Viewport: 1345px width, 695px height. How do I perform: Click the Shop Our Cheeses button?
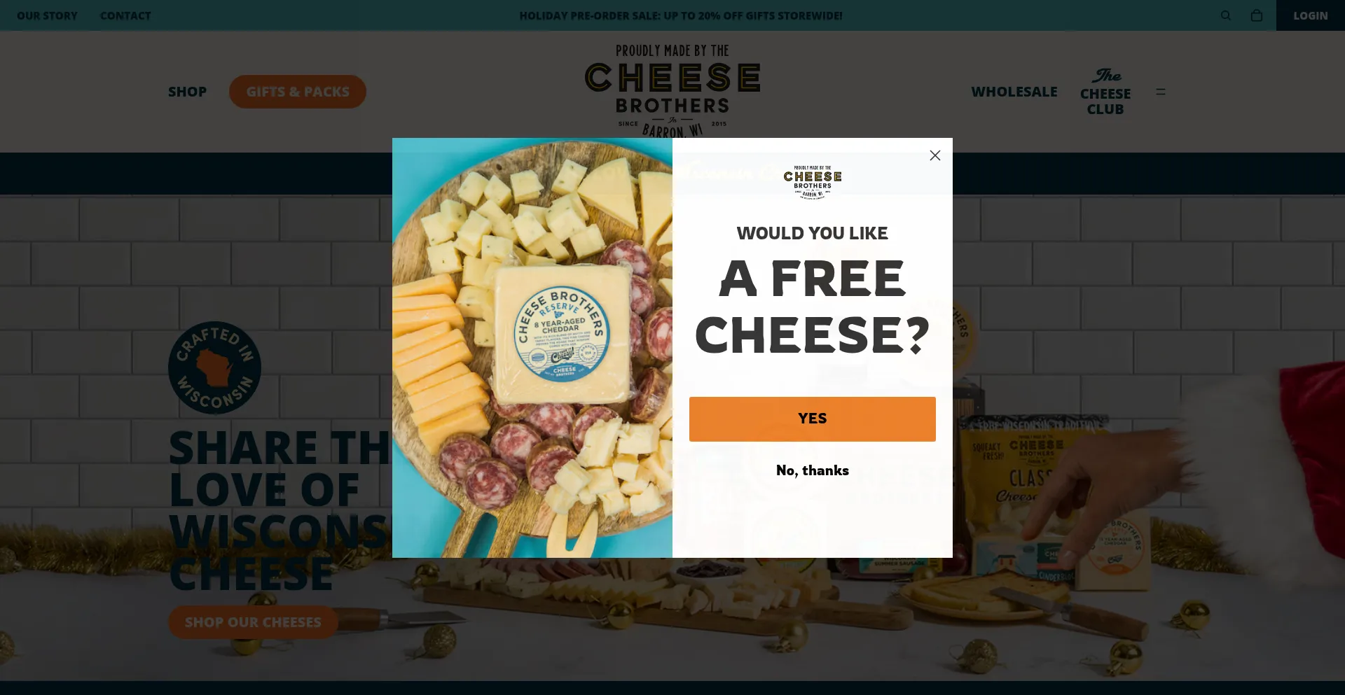(253, 622)
